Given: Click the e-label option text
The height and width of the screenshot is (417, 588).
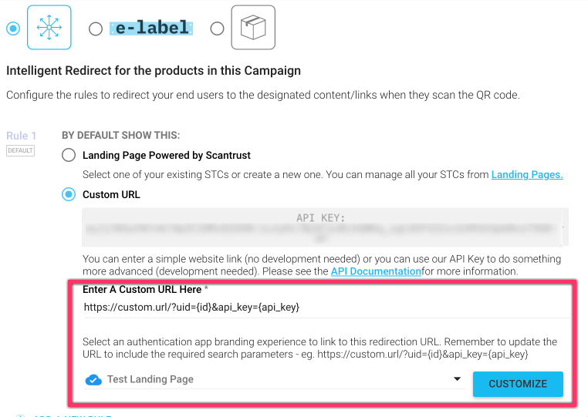Looking at the screenshot, I should pyautogui.click(x=151, y=28).
